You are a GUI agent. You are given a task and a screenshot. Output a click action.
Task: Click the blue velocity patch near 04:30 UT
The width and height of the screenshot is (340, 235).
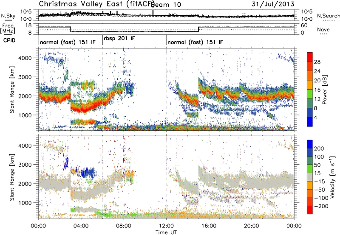click(88, 173)
